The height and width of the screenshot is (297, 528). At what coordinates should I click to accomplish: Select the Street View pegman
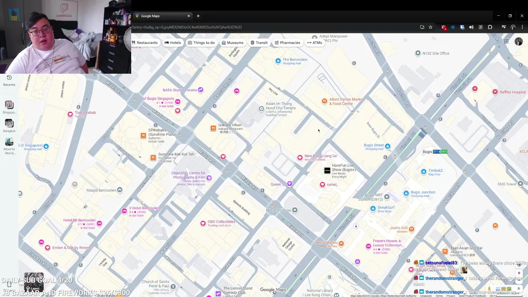click(x=489, y=289)
